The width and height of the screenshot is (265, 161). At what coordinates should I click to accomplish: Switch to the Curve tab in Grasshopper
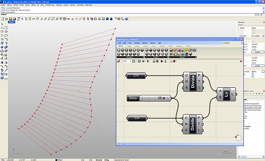pos(153,46)
